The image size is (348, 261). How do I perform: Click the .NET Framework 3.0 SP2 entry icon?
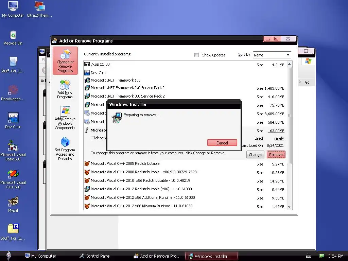click(87, 96)
